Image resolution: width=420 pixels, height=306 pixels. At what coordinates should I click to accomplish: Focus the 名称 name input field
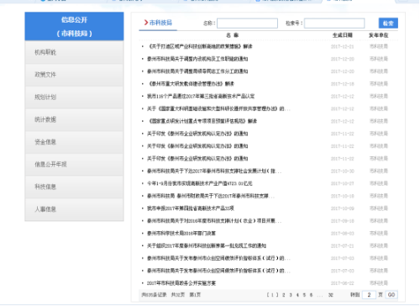[247, 24]
